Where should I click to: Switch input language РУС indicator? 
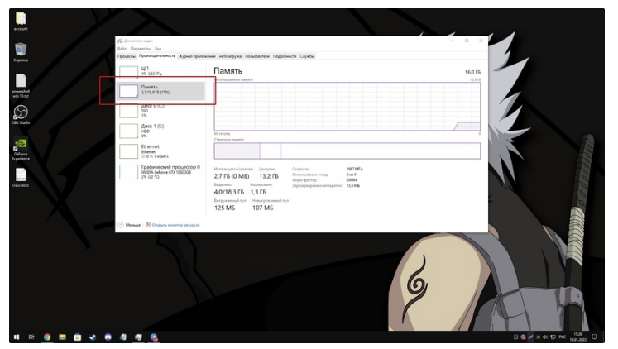click(562, 337)
